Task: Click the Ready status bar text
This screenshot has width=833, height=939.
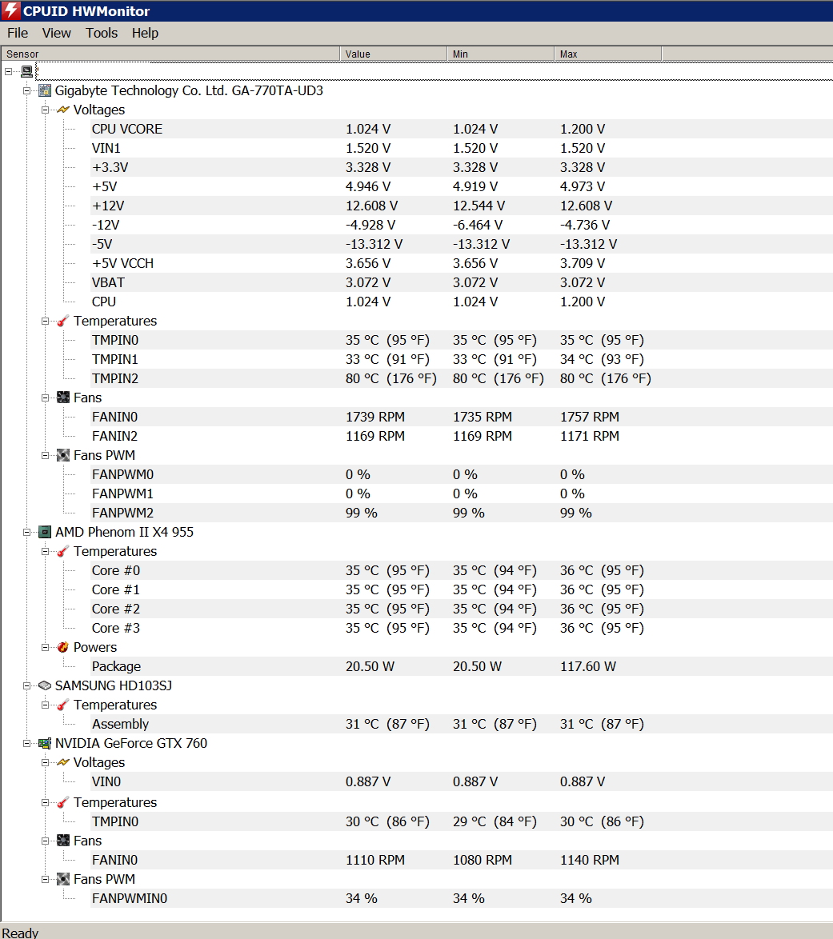Action: coord(20,933)
